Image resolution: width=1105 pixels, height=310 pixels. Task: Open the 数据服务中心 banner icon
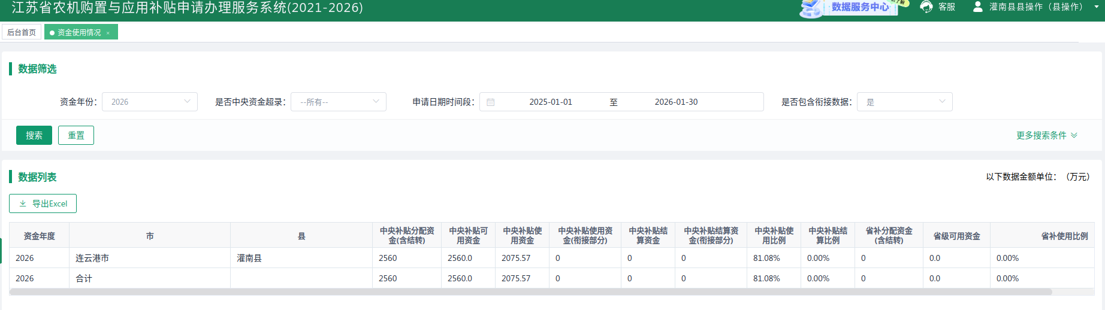coord(813,8)
